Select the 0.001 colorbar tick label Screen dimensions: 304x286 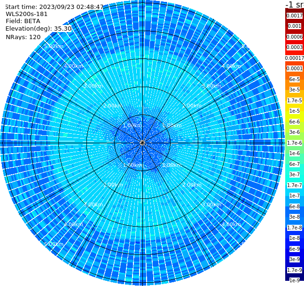point(295,26)
